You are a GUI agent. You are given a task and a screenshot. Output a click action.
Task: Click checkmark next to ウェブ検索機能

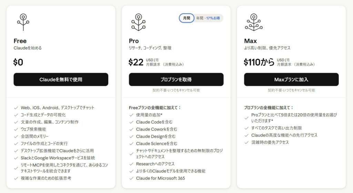(16, 129)
